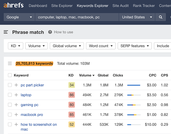Click the Global column header

click(103, 75)
